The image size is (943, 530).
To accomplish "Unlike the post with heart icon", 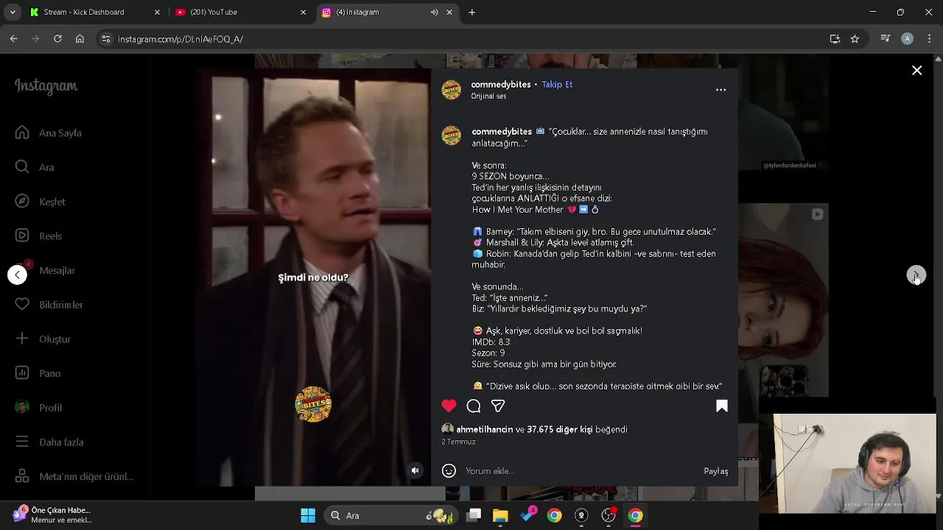I will [449, 406].
